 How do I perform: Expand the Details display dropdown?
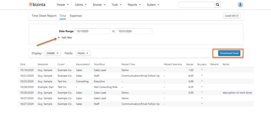point(53,53)
